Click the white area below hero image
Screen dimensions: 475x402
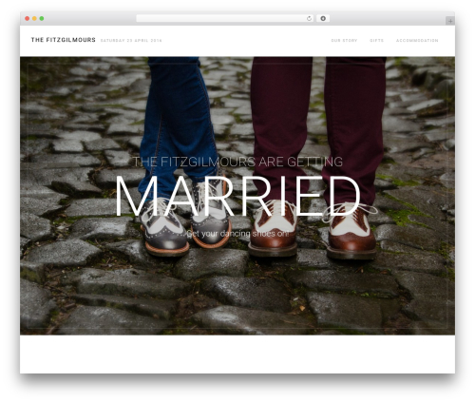pyautogui.click(x=237, y=354)
